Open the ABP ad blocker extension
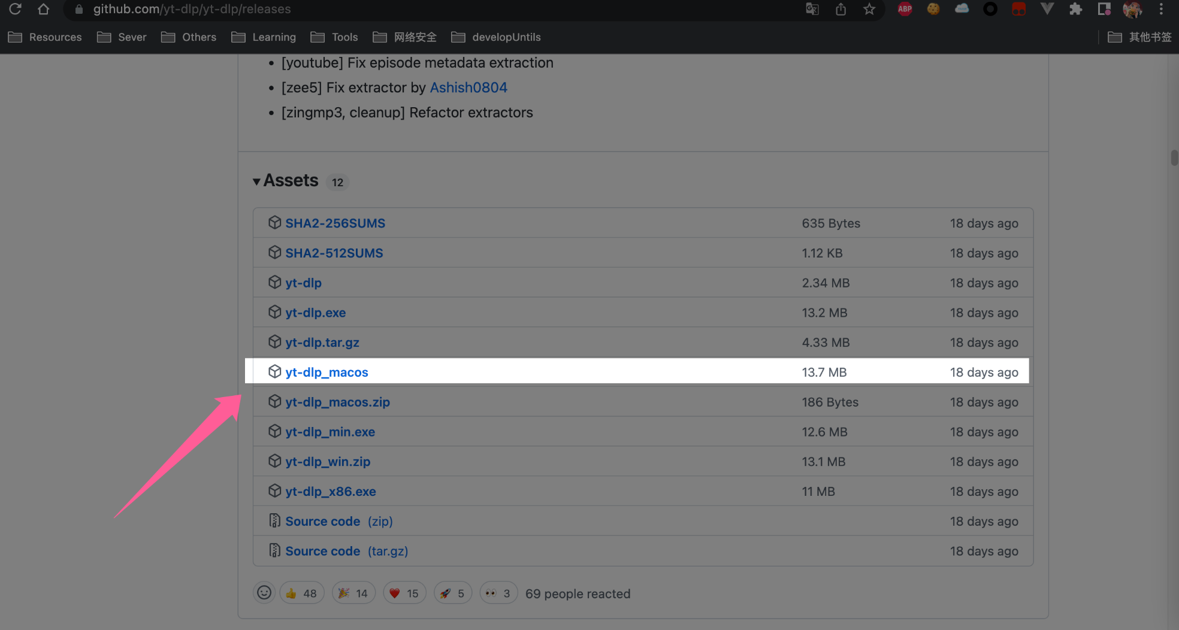 [905, 9]
